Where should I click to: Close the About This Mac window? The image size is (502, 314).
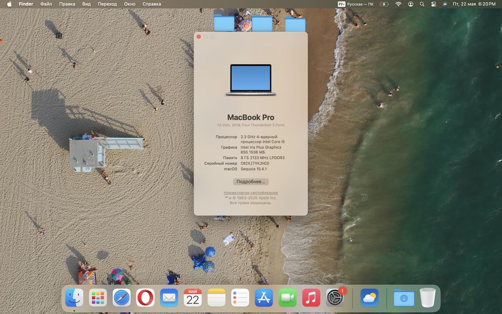point(199,37)
